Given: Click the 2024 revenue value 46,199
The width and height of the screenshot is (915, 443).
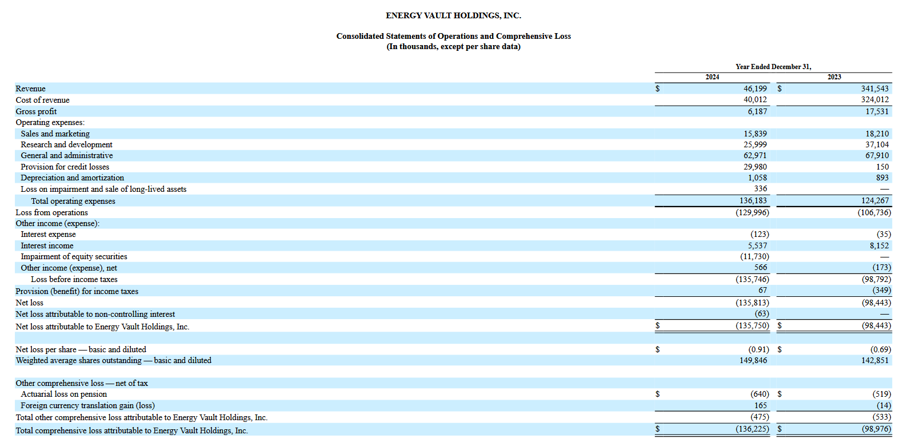Looking at the screenshot, I should click(x=755, y=88).
